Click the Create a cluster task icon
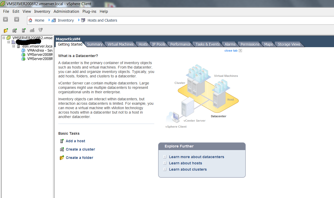 click(x=62, y=149)
